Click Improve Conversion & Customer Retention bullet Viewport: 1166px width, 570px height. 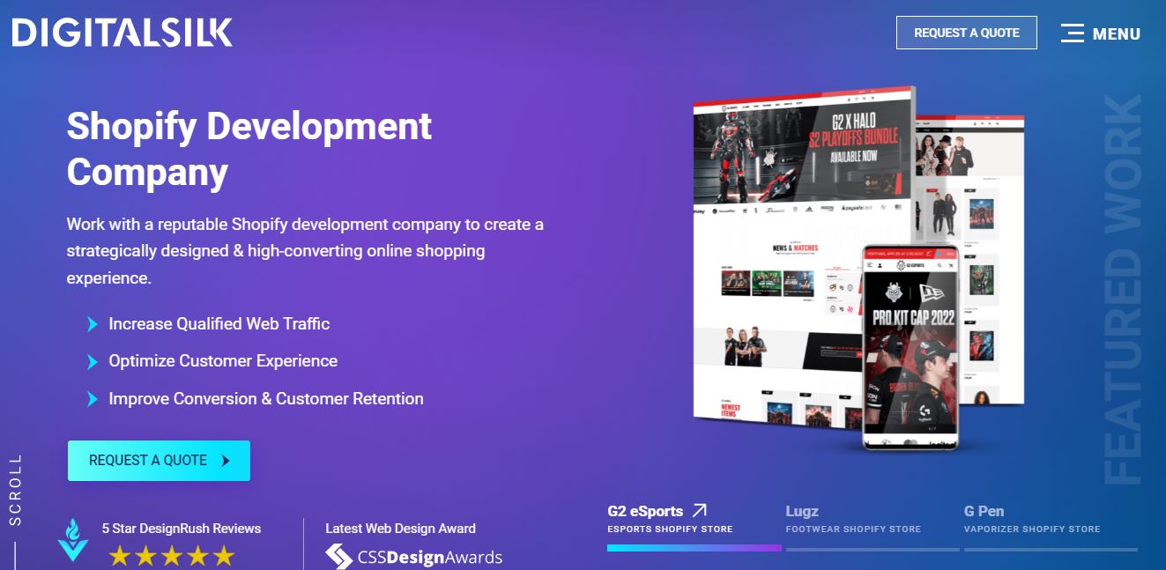(x=255, y=399)
